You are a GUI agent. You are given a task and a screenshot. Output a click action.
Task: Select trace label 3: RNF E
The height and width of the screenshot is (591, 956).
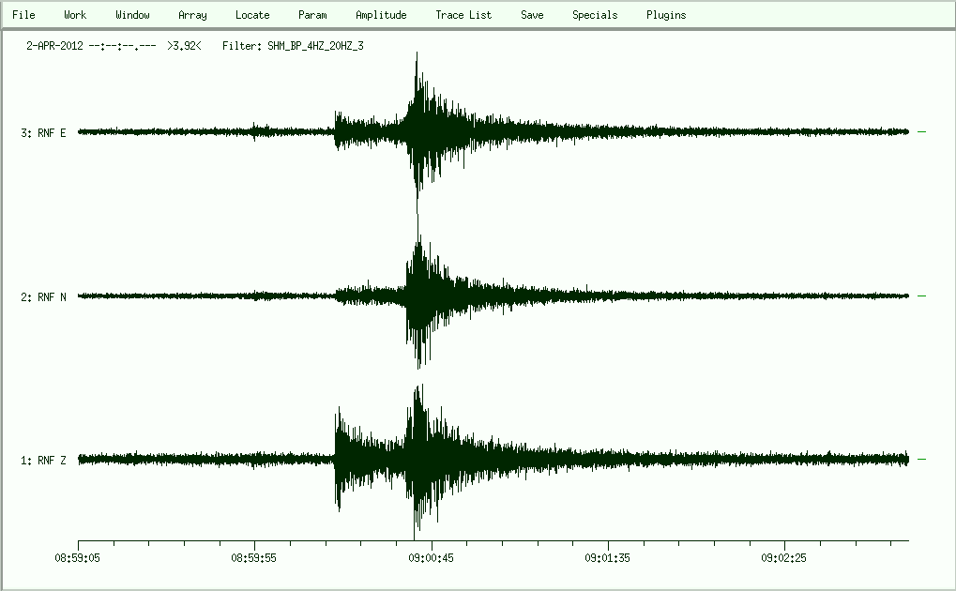[x=43, y=133]
